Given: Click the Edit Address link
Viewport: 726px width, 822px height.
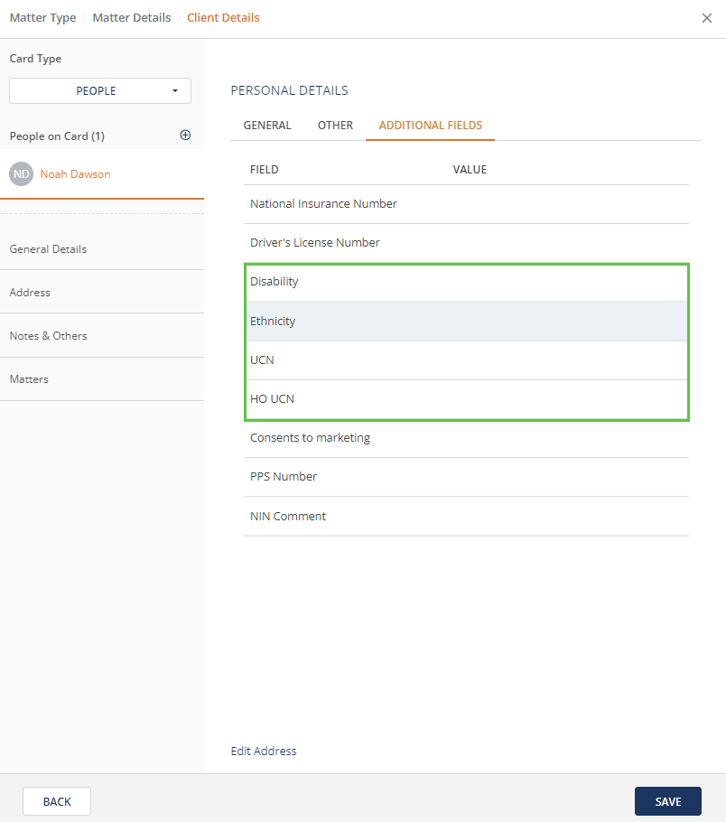Looking at the screenshot, I should coord(264,751).
